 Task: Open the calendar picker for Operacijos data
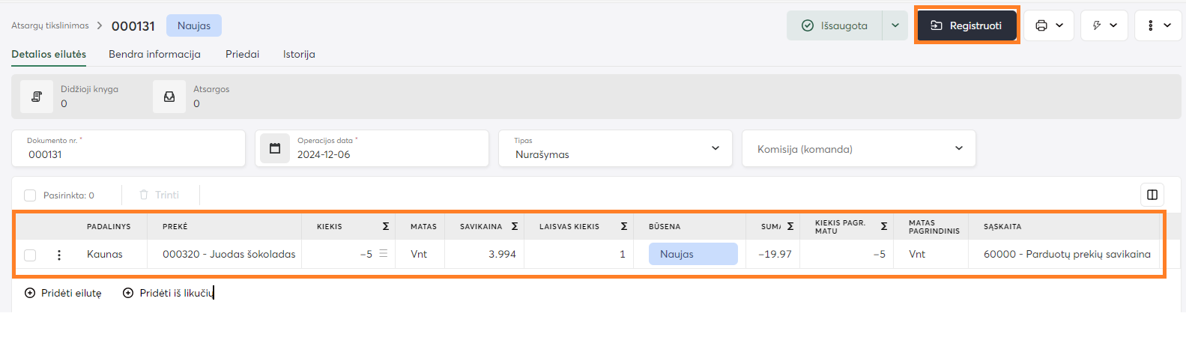275,148
